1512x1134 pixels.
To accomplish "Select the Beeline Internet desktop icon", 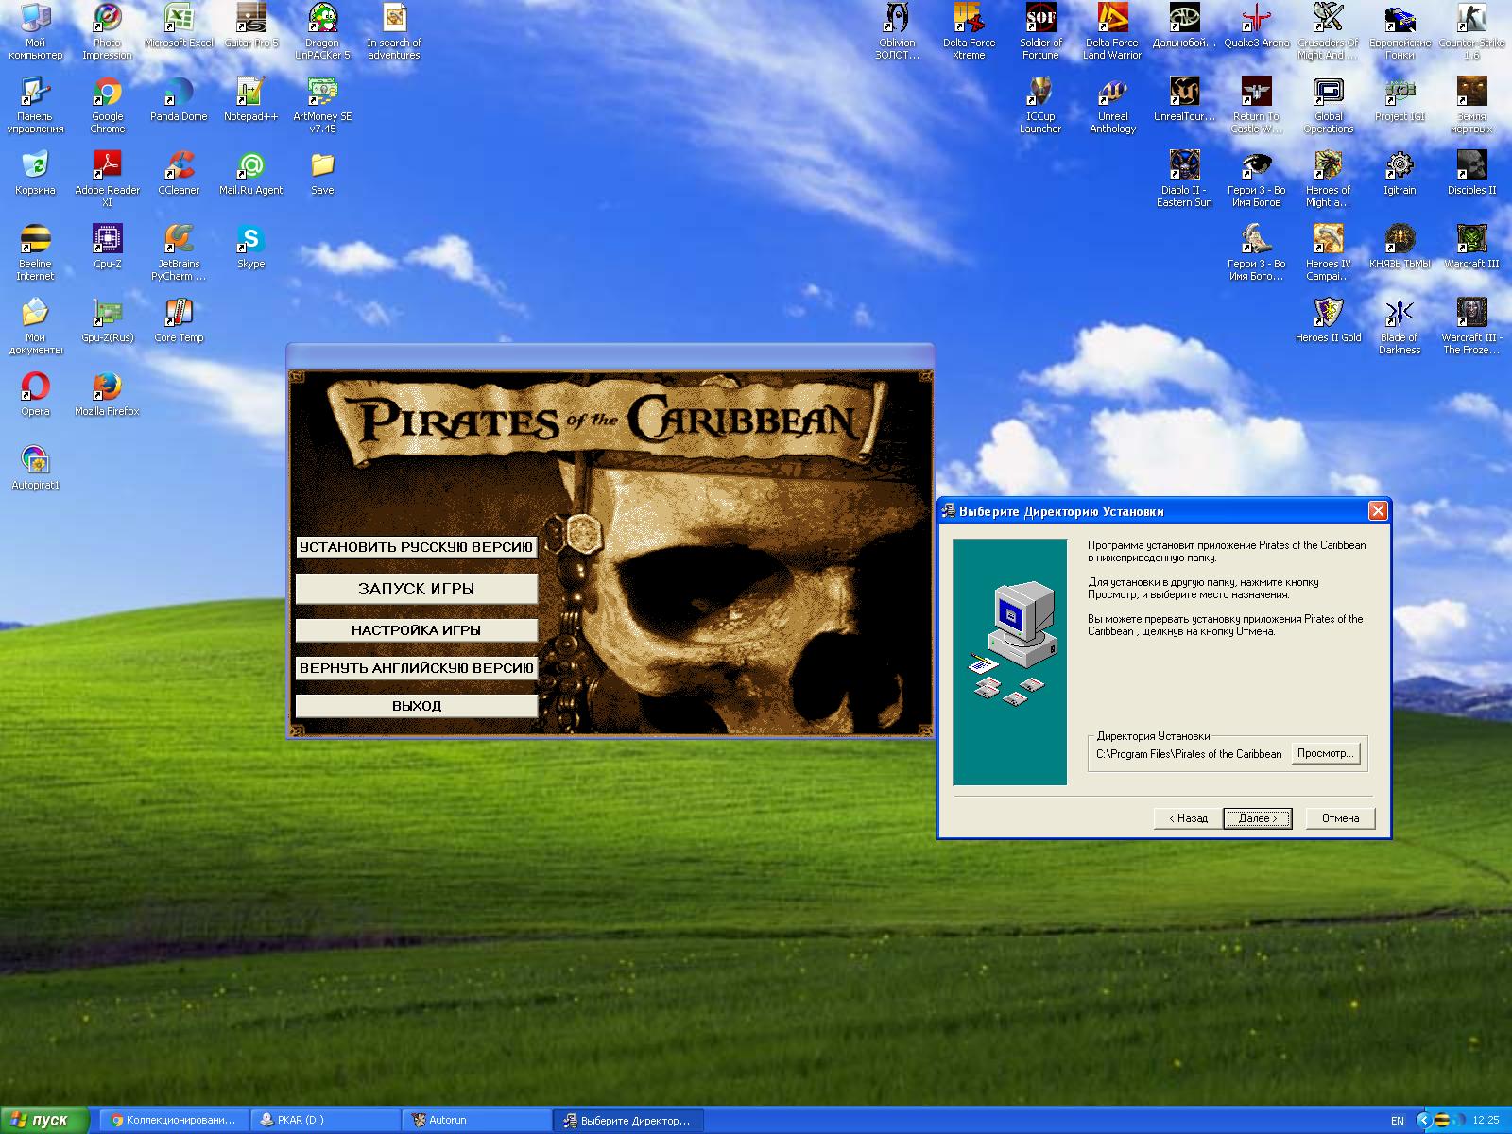I will 35,252.
